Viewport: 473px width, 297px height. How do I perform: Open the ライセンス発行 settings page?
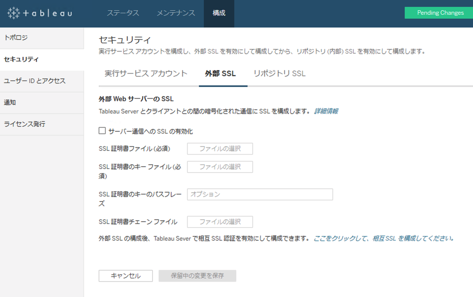25,124
